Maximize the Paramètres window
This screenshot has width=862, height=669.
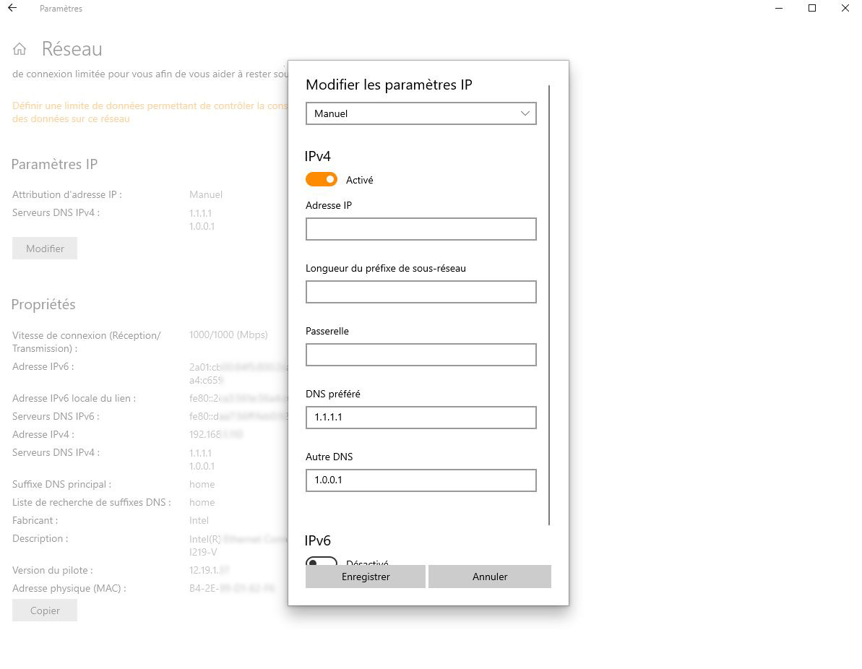click(x=811, y=8)
